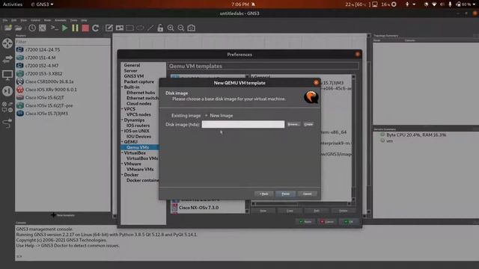Image resolution: width=479 pixels, height=269 pixels.
Task: Start all nodes with green play icon
Action: pyautogui.click(x=64, y=28)
